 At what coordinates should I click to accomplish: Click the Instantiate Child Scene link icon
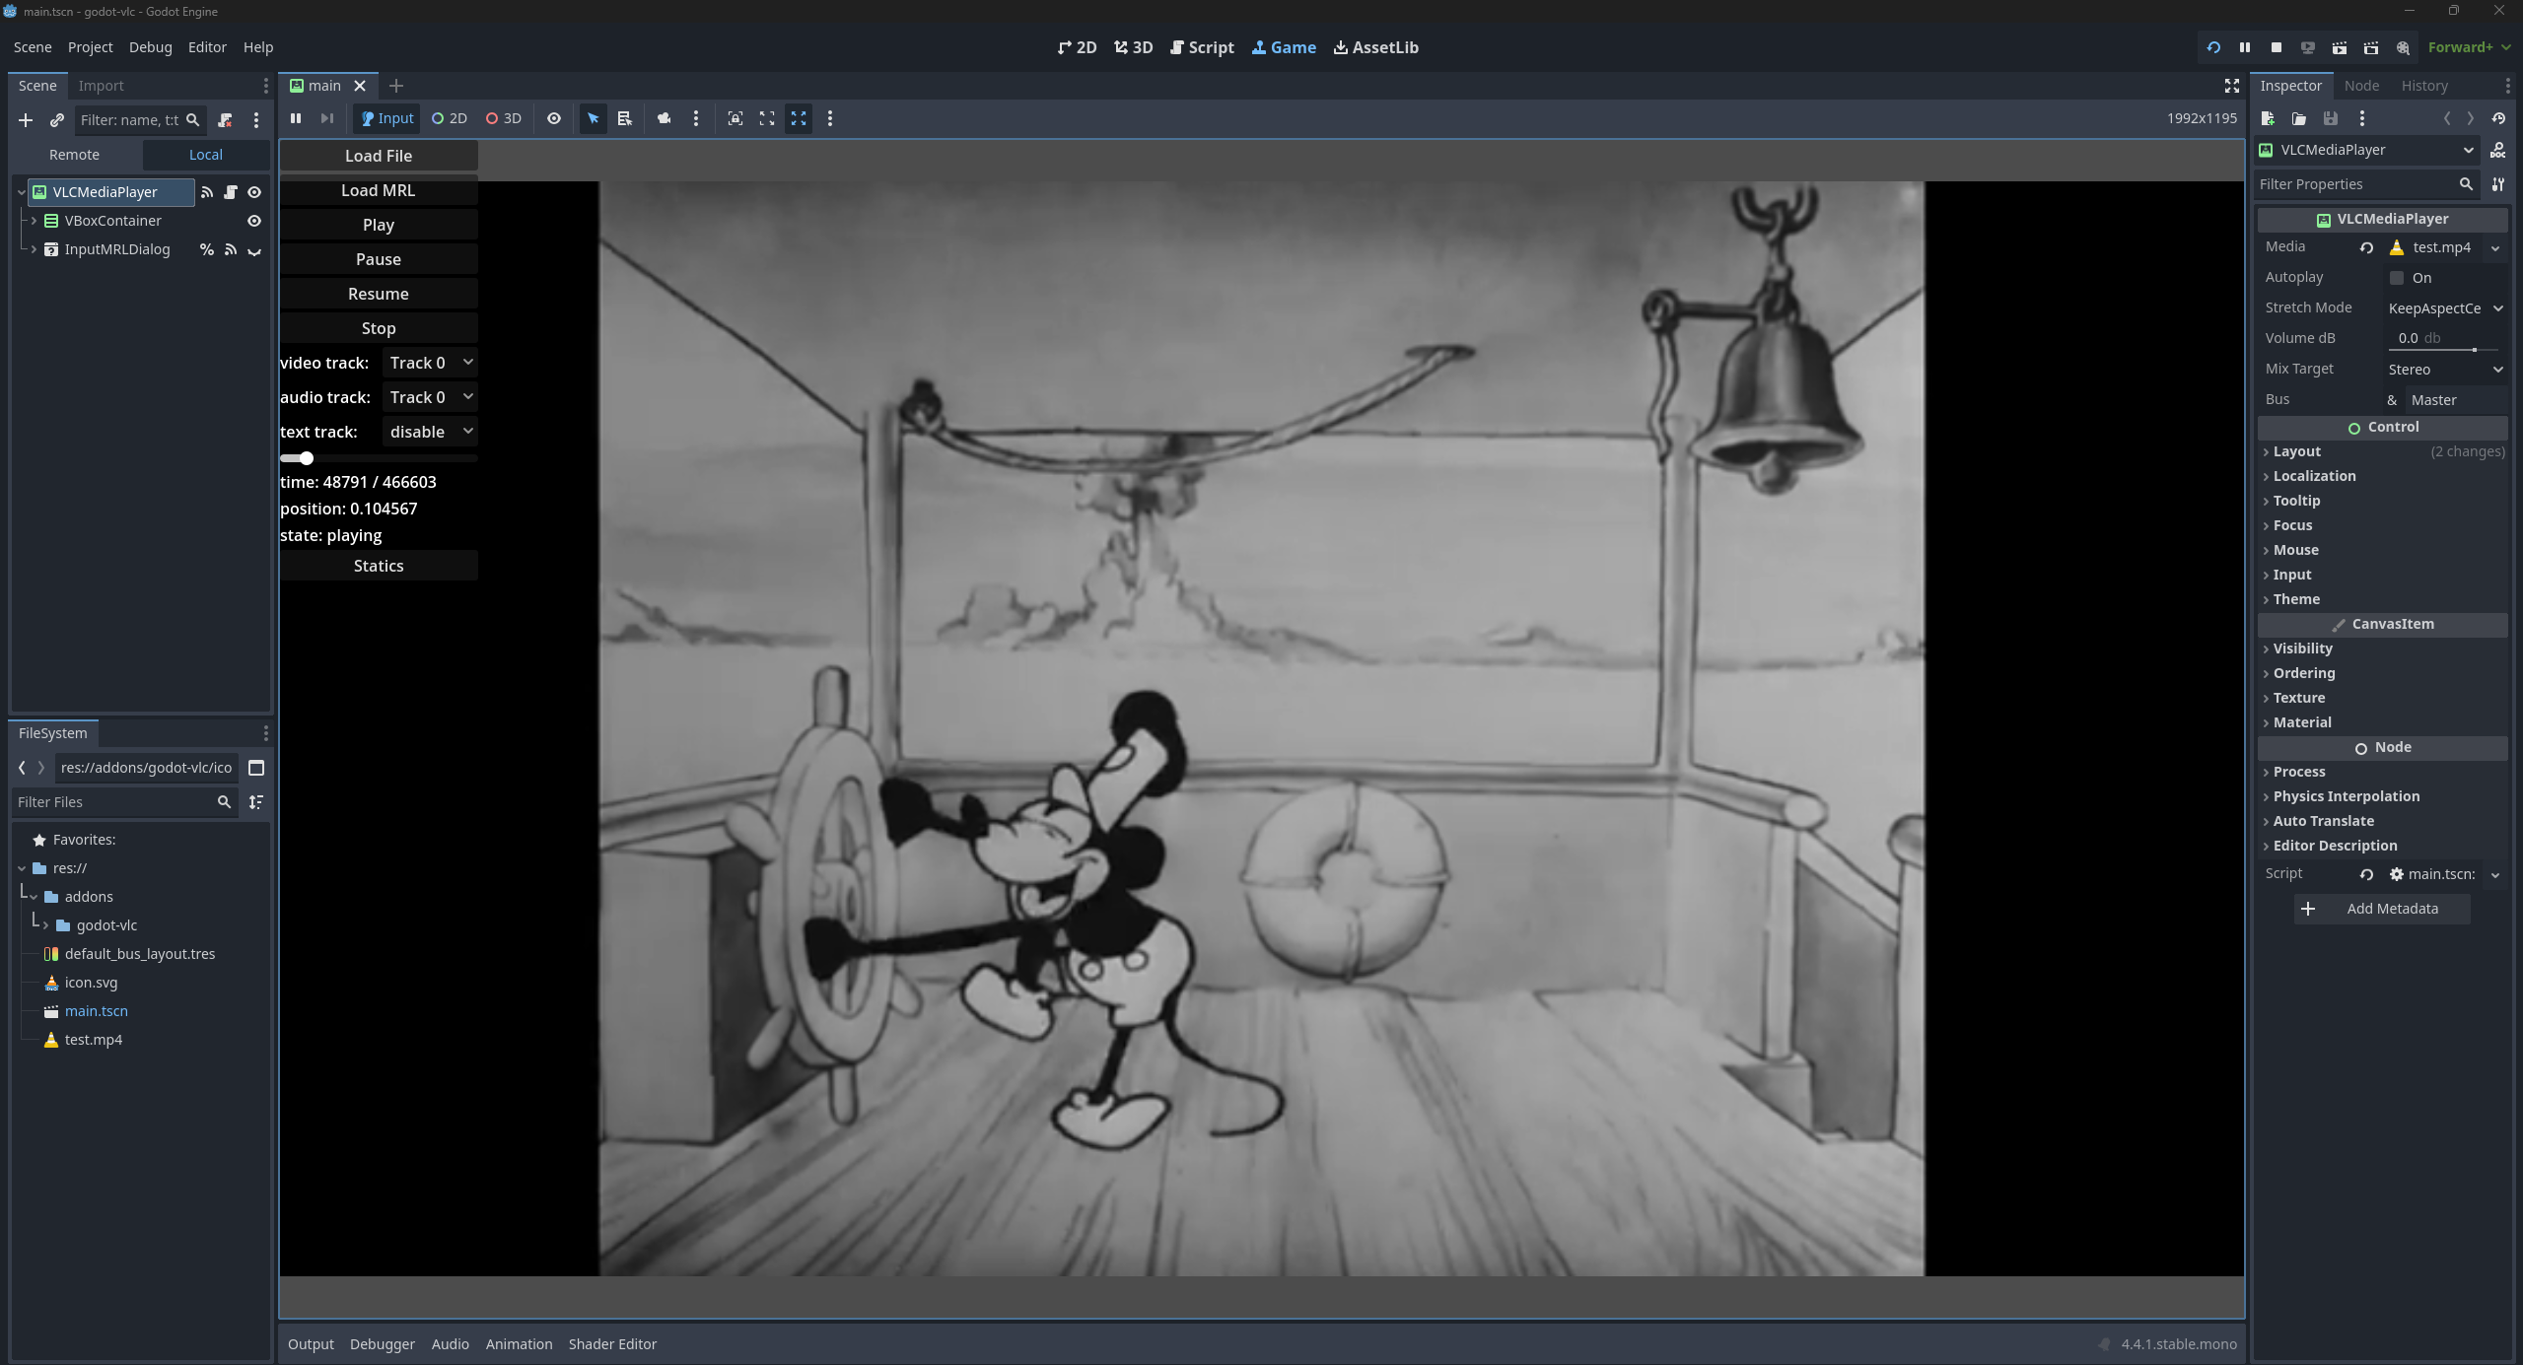(57, 120)
